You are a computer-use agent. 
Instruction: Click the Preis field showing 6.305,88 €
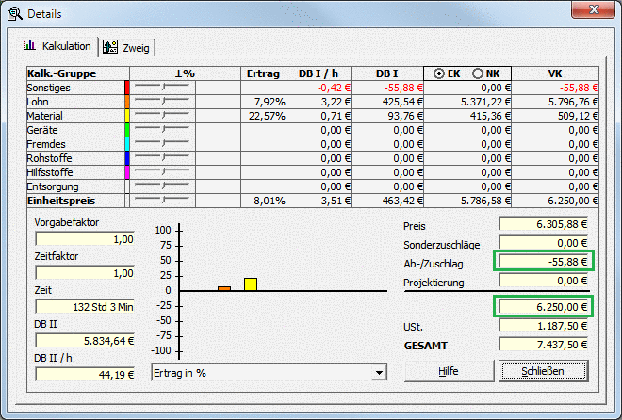click(544, 224)
